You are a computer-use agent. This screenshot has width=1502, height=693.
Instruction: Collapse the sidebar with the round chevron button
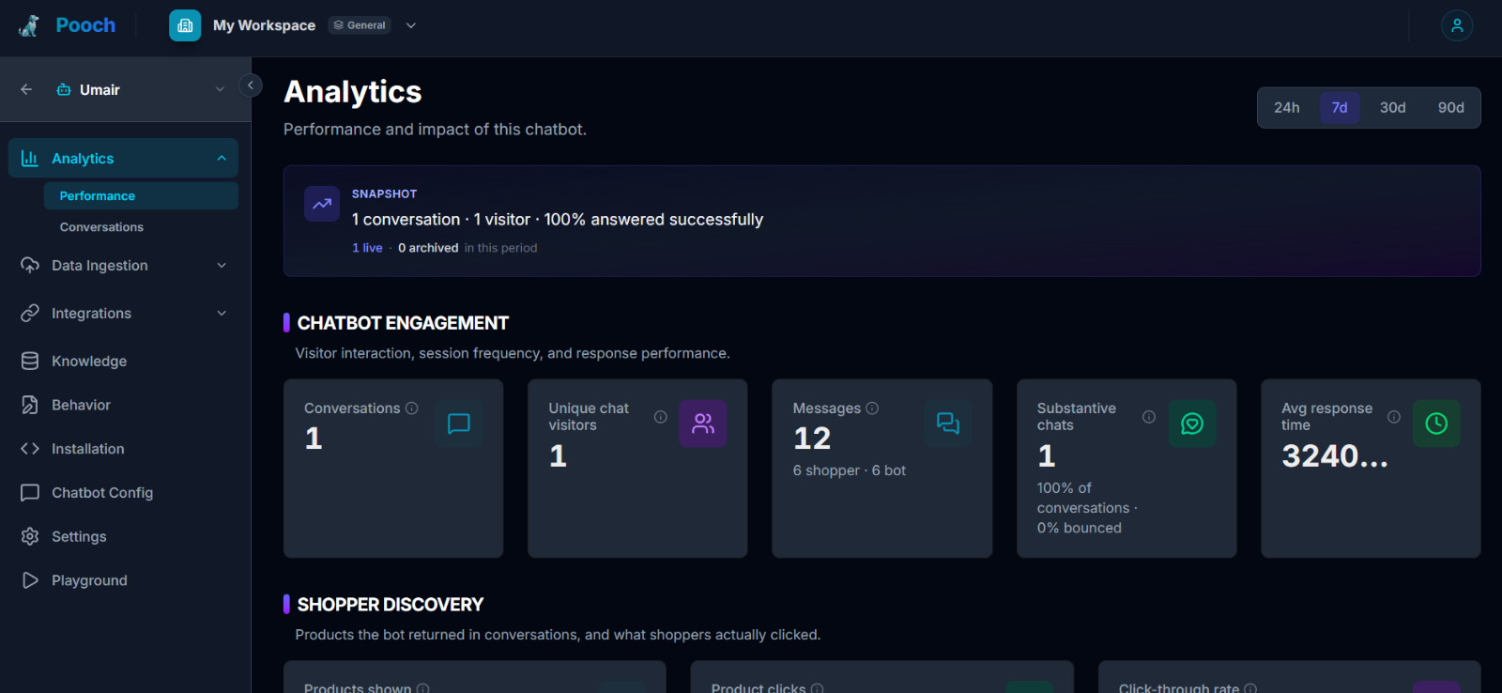(250, 85)
